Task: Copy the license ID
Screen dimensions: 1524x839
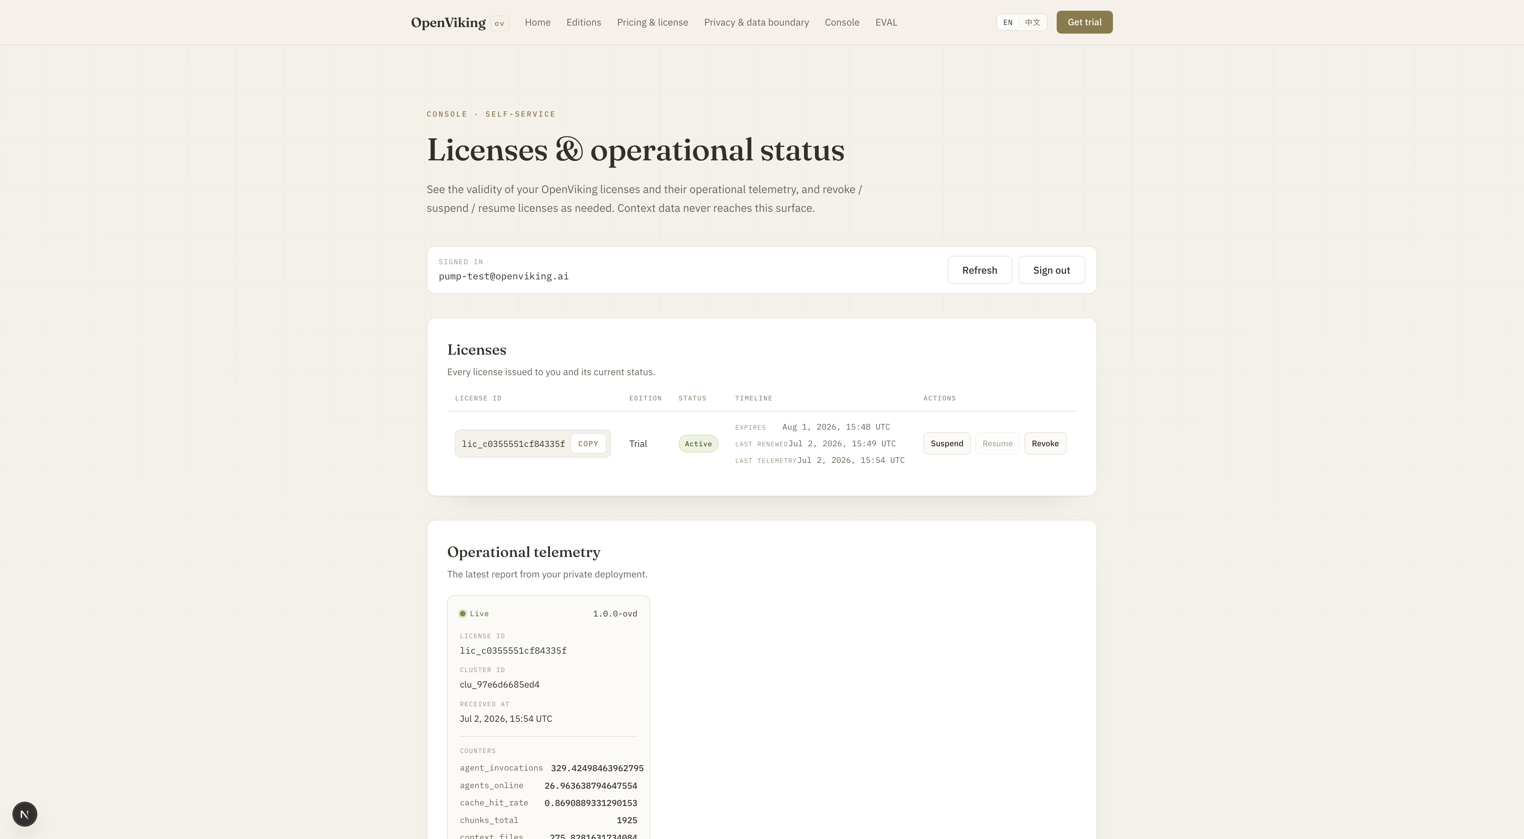Action: [x=588, y=443]
